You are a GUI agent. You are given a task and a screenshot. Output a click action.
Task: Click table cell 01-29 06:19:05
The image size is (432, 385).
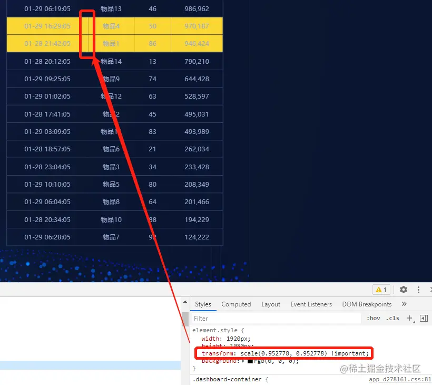click(x=47, y=9)
